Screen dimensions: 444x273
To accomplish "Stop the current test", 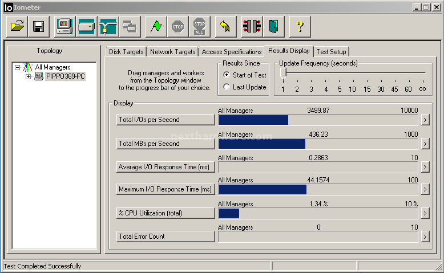I will [x=178, y=27].
